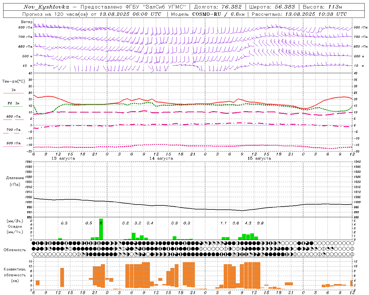The width and height of the screenshot is (369, 295).
Task: Click the tallest green precipitation bar labeled 6
Action: point(101,229)
